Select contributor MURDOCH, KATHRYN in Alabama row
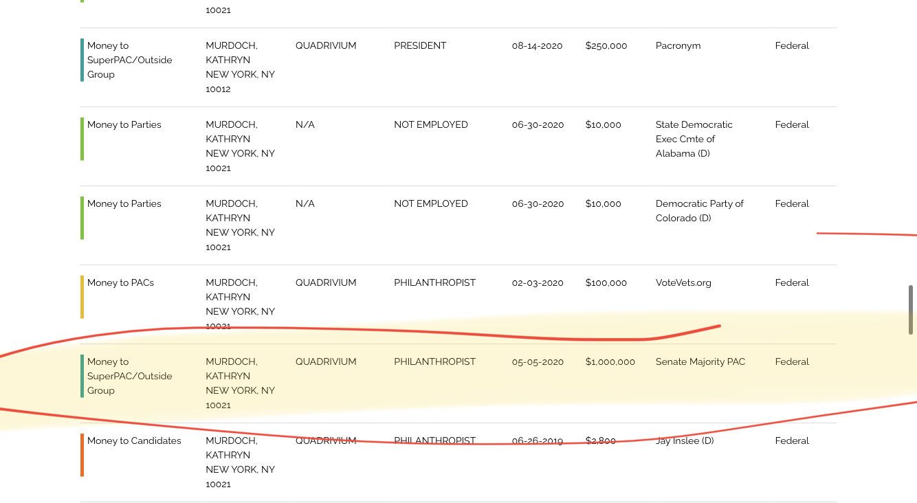Image resolution: width=917 pixels, height=503 pixels. click(232, 132)
